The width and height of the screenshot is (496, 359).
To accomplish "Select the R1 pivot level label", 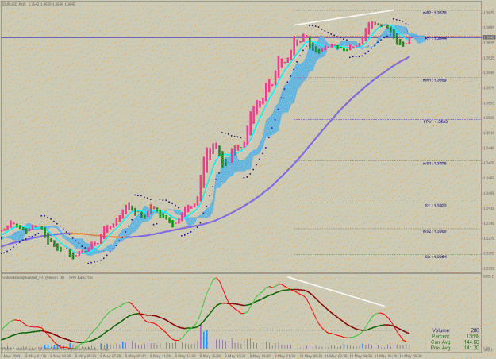I will 436,38.
